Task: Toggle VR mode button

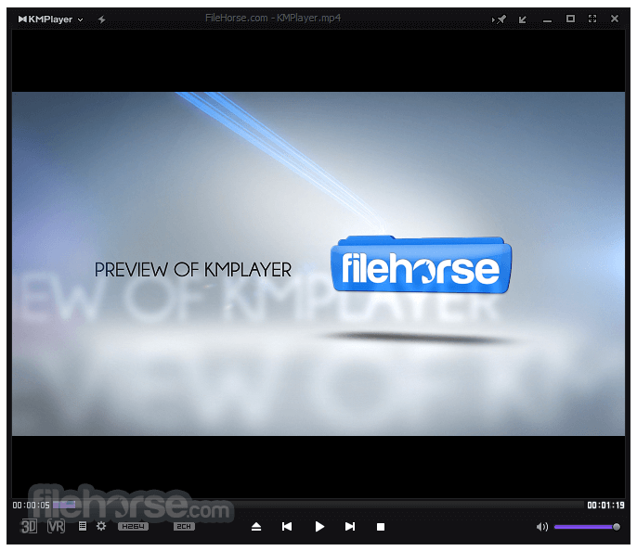Action: click(56, 526)
